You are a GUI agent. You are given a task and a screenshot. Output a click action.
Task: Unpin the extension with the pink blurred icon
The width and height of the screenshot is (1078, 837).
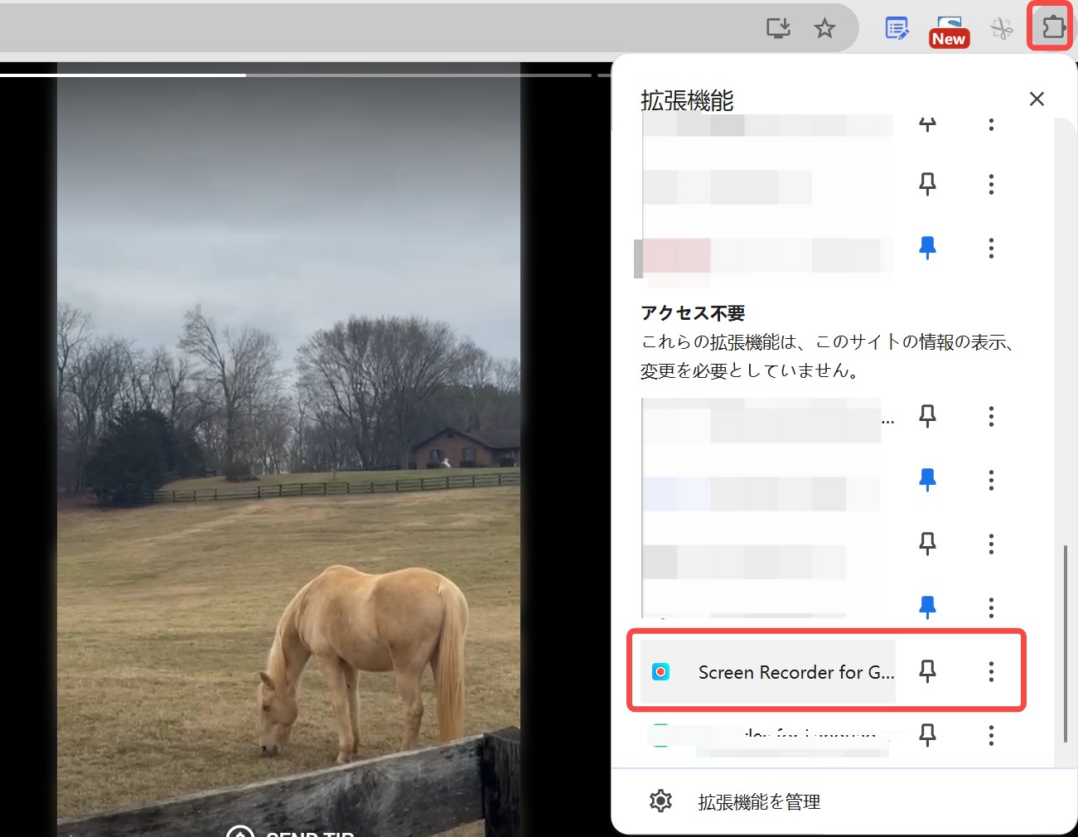tap(927, 247)
